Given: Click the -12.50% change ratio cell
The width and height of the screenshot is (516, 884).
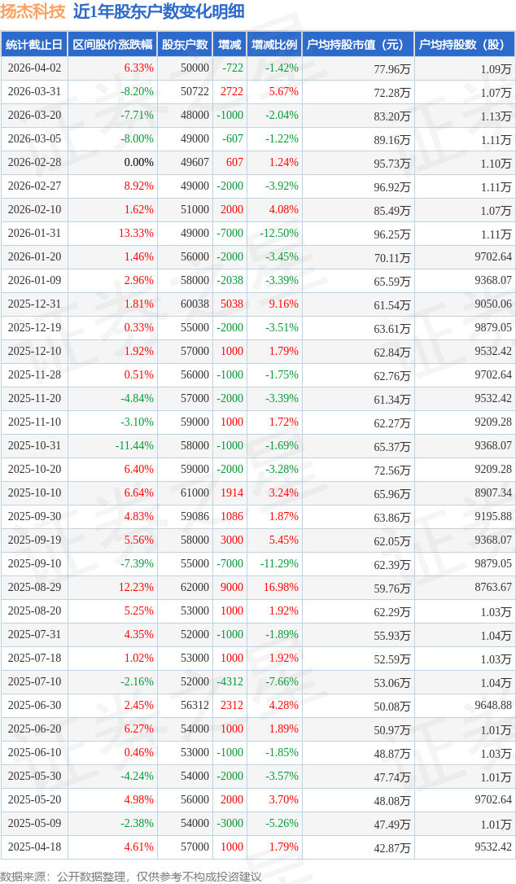Looking at the screenshot, I should click(x=279, y=234).
